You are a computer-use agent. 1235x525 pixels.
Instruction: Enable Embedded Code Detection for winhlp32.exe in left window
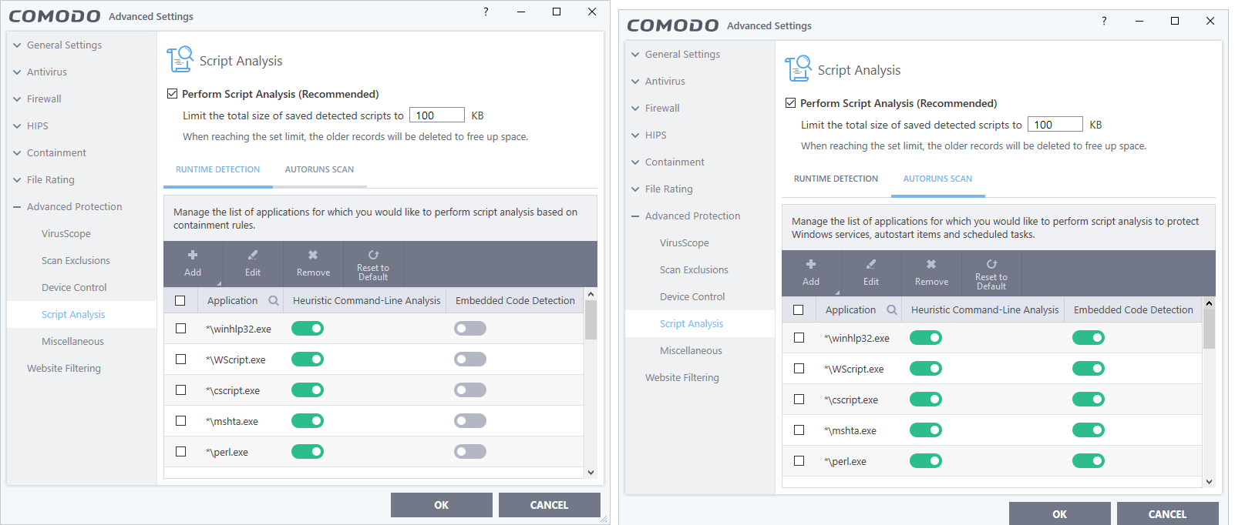click(x=470, y=329)
